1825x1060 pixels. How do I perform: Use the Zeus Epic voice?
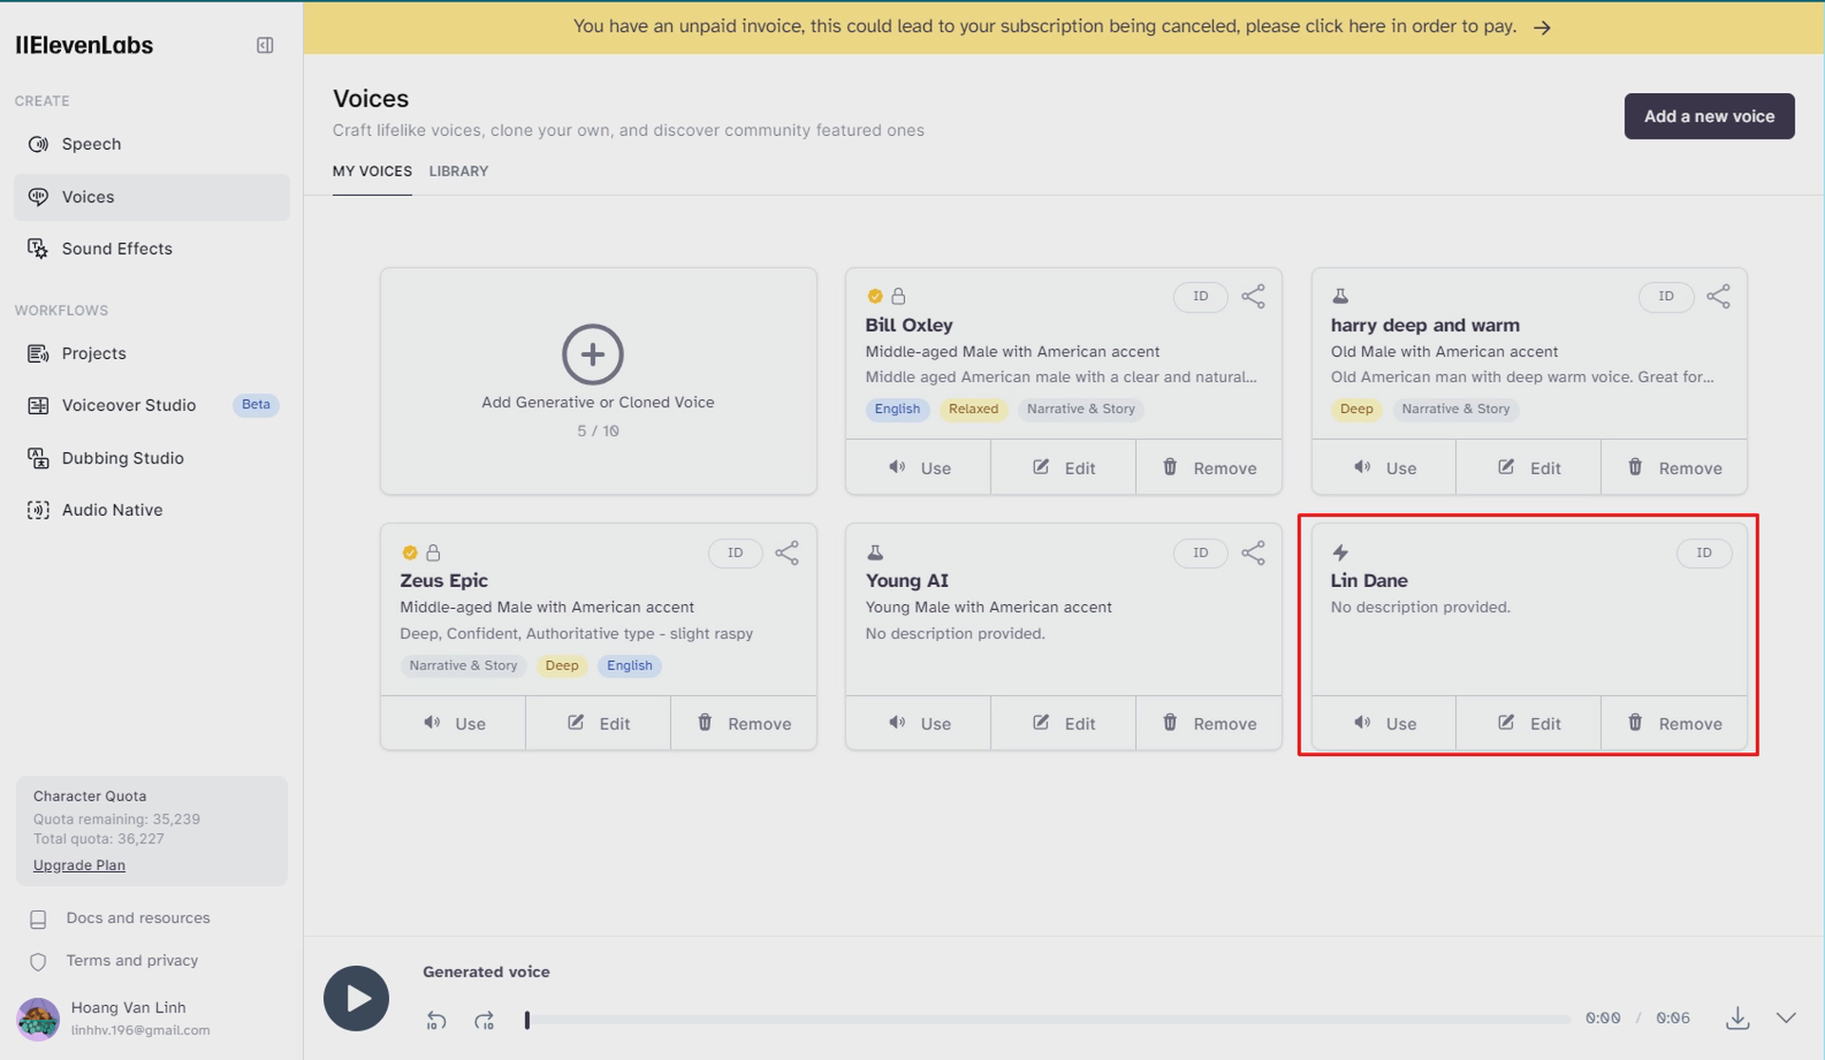453,723
